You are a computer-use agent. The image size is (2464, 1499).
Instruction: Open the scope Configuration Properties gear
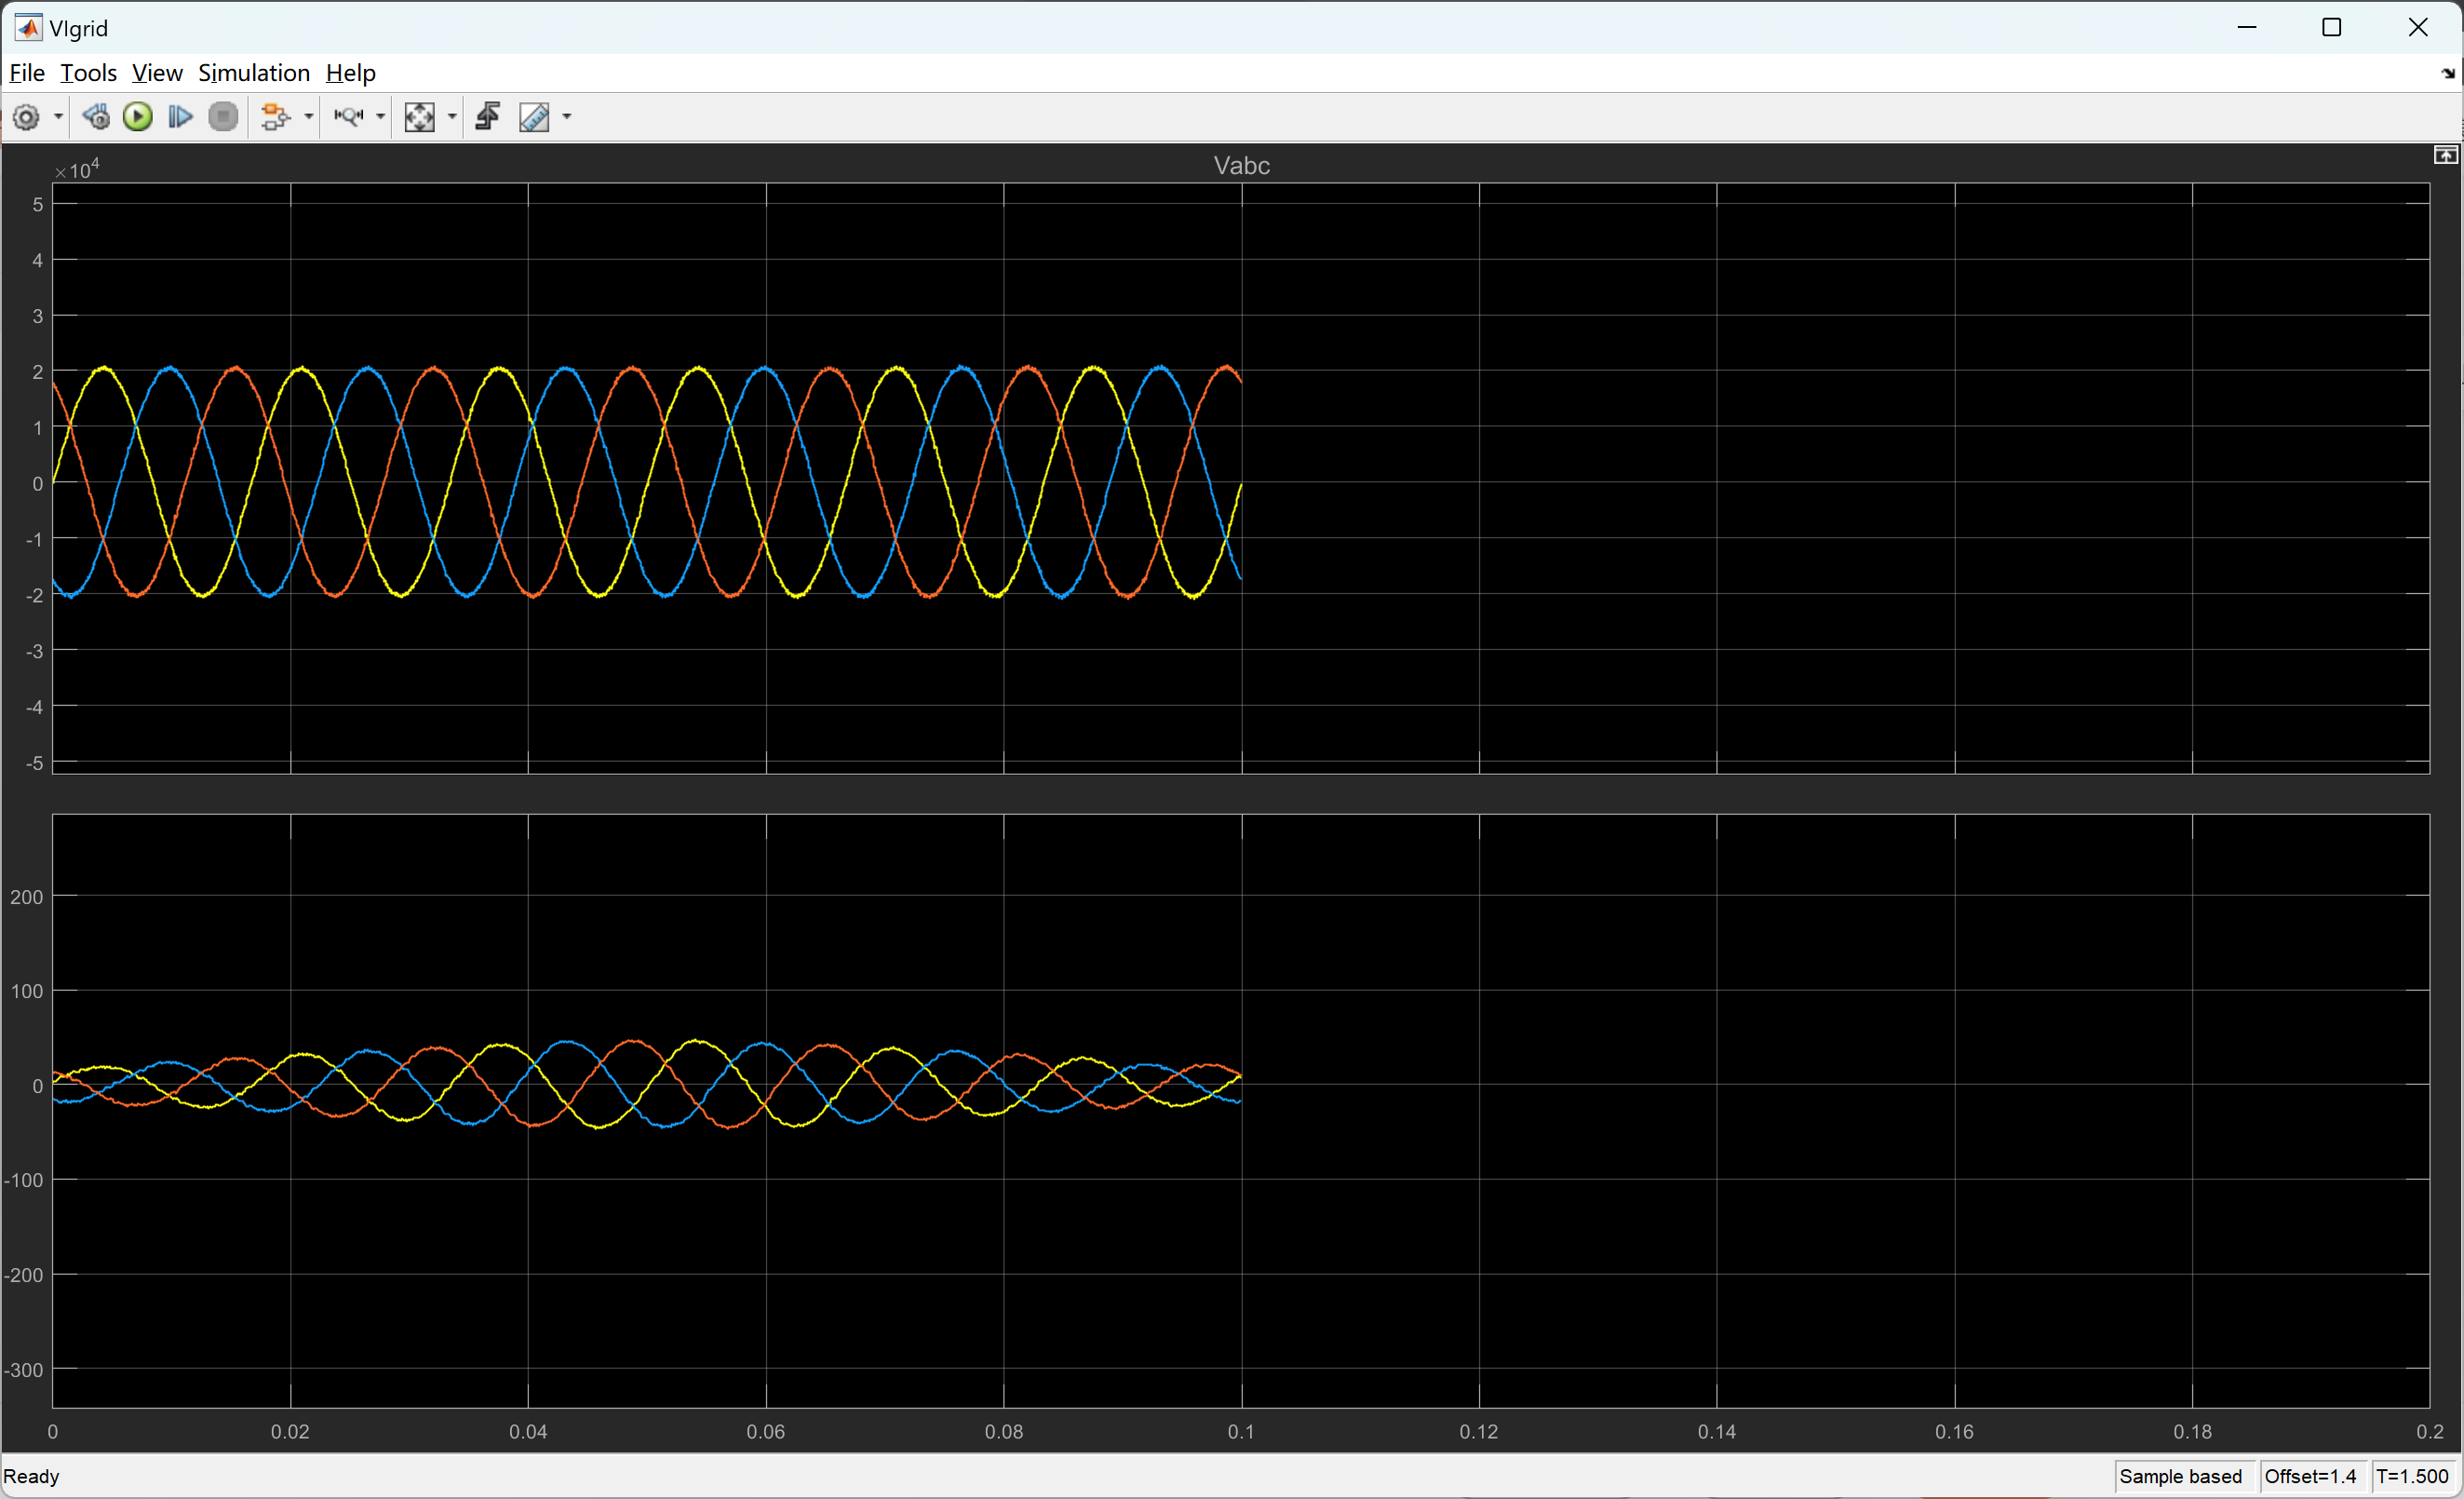tap(26, 117)
